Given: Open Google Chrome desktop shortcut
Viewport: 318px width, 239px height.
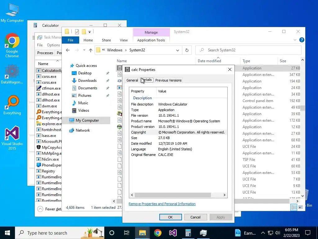Looking at the screenshot, I should click(x=12, y=46).
